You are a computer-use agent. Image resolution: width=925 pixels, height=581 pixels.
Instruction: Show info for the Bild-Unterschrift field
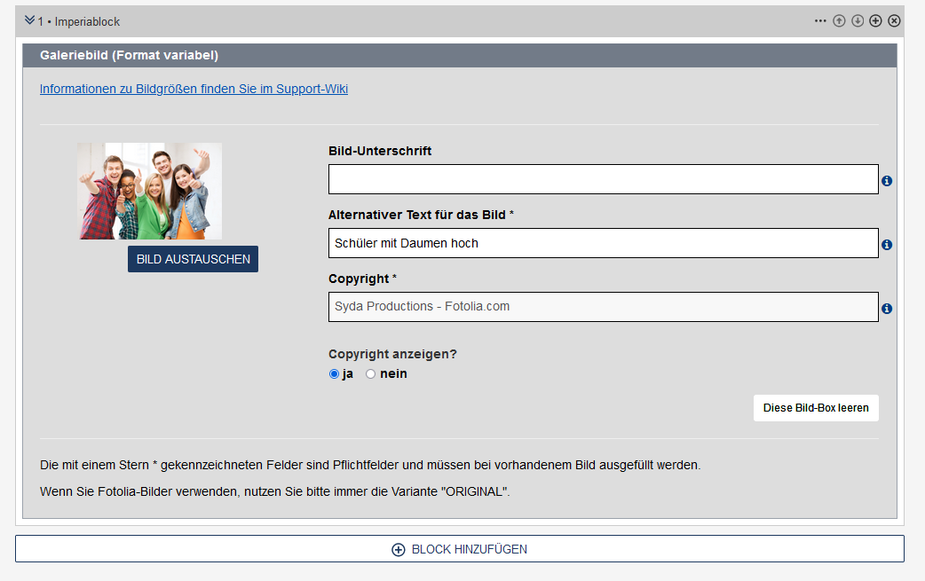(887, 181)
